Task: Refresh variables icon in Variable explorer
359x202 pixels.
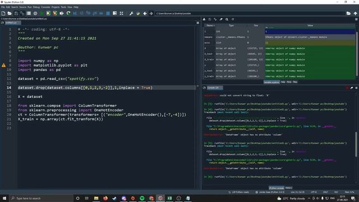Action: coord(233,20)
